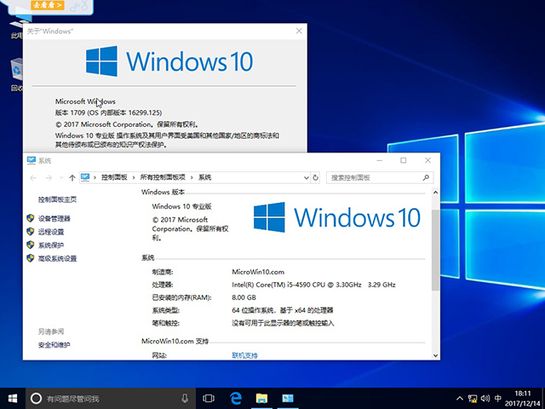Select the Intel Core i5-4590 processor text
This screenshot has width=545, height=409.
[313, 285]
